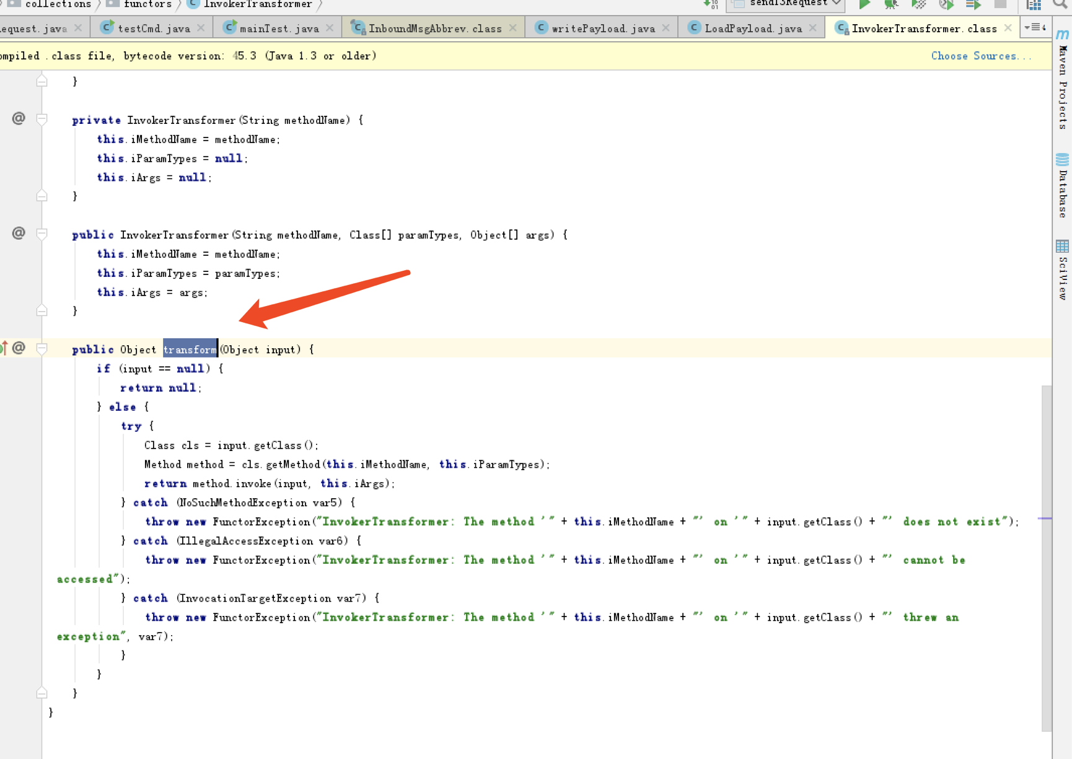
Task: Open the Maven Projects side panel
Action: click(x=1063, y=79)
